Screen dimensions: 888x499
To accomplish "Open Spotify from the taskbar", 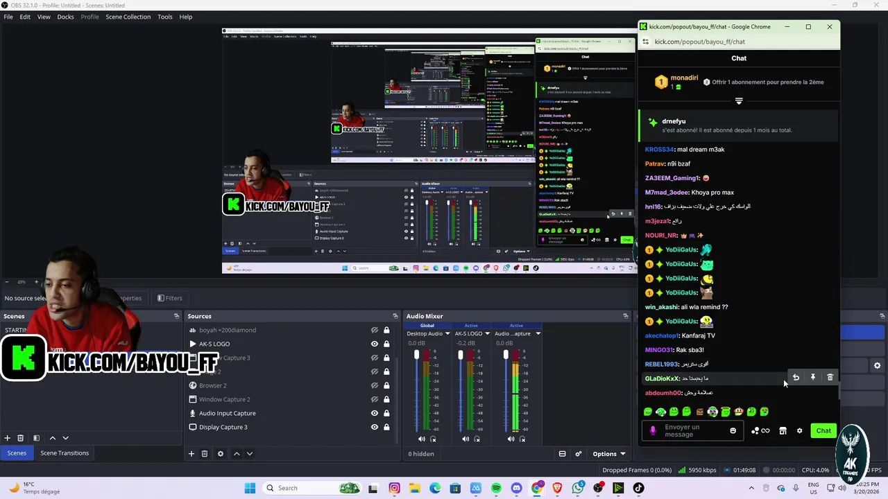I will pos(496,488).
